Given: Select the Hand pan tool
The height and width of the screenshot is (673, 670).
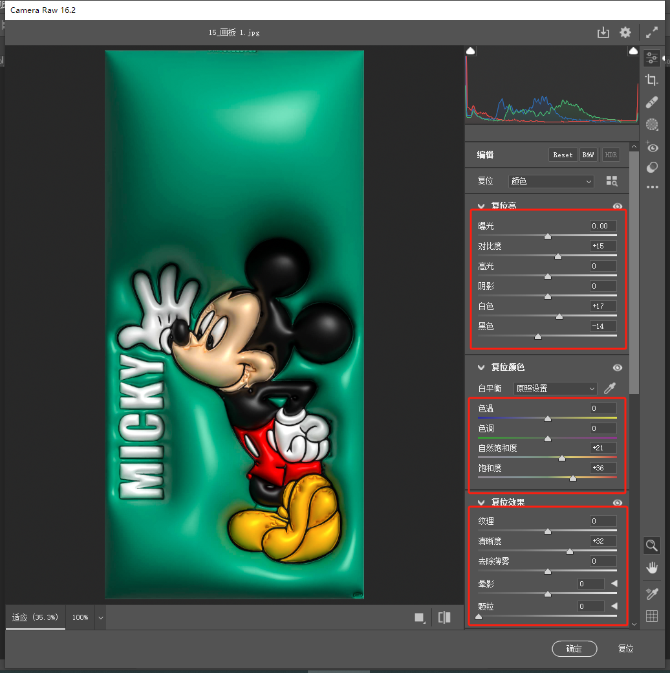Looking at the screenshot, I should point(652,568).
